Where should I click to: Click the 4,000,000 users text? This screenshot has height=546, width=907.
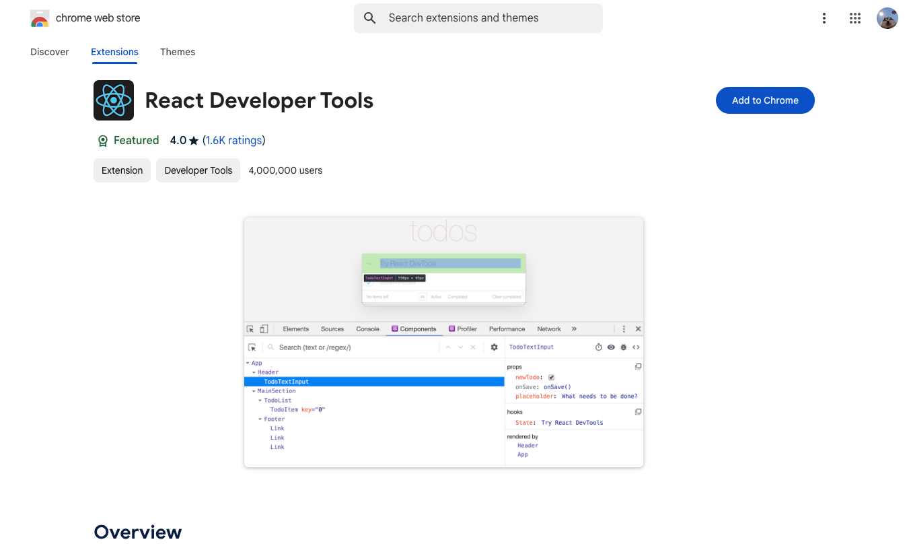(285, 170)
